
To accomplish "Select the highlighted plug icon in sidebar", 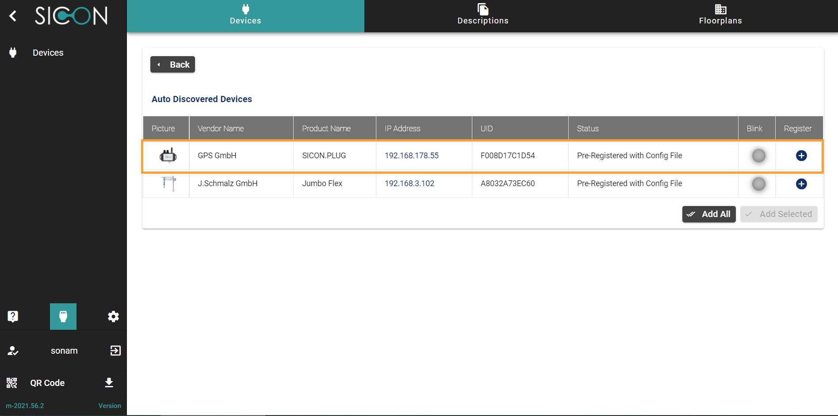I will pyautogui.click(x=63, y=317).
